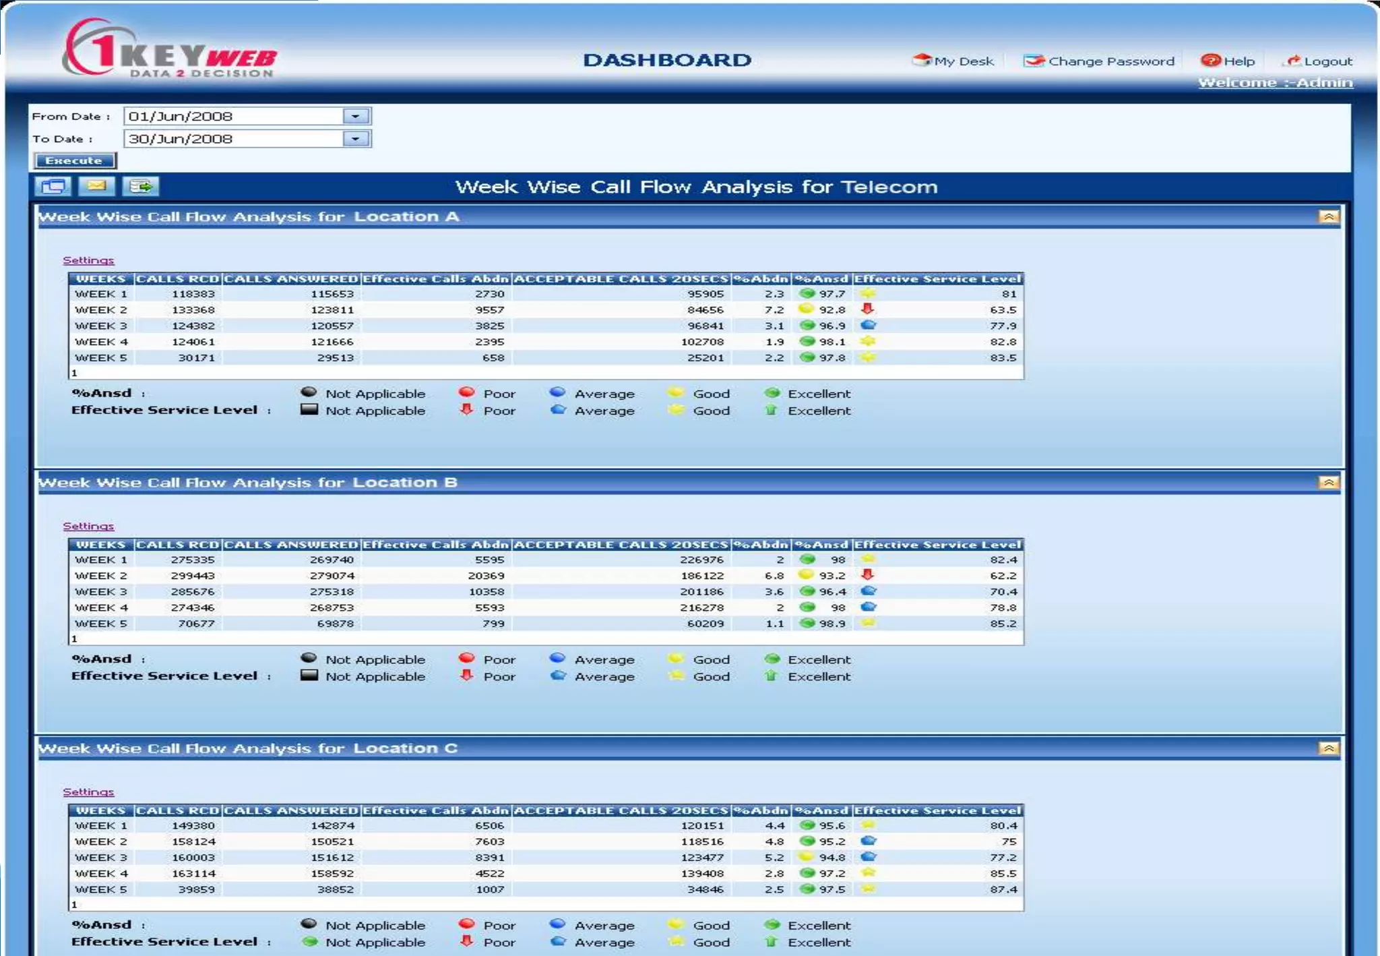
Task: Click Location A CALLS ANSWERED column header
Action: coord(291,278)
